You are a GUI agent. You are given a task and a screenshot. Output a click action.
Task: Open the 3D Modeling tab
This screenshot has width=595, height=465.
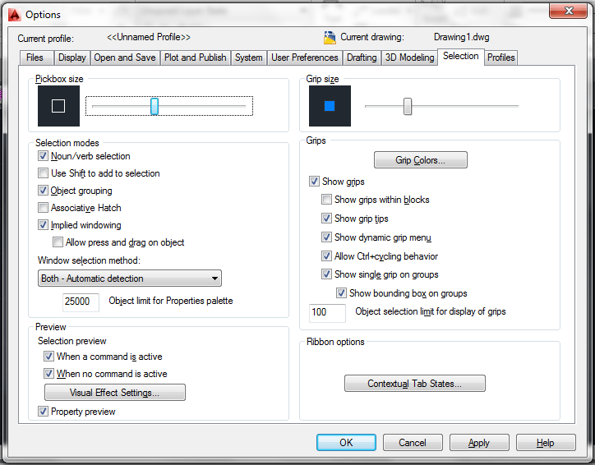point(409,58)
